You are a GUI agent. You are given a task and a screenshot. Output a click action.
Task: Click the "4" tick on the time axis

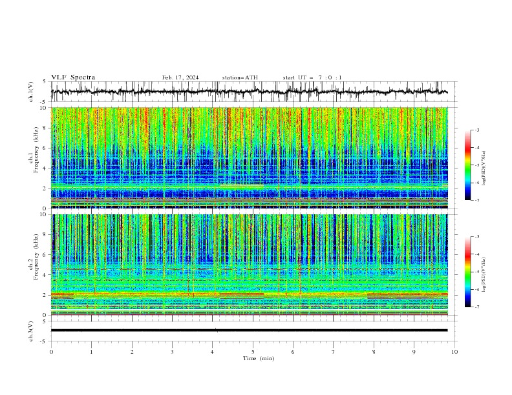[x=212, y=352]
